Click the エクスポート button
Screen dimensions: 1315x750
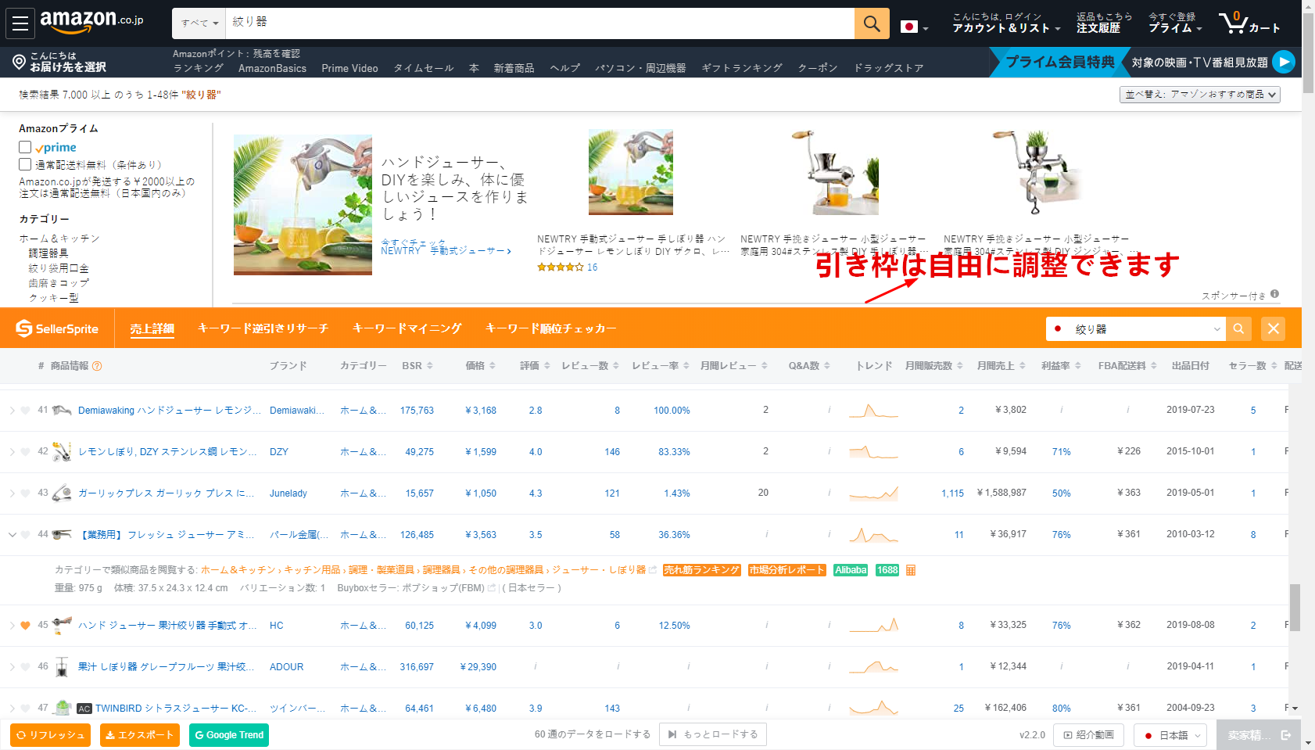coord(140,735)
